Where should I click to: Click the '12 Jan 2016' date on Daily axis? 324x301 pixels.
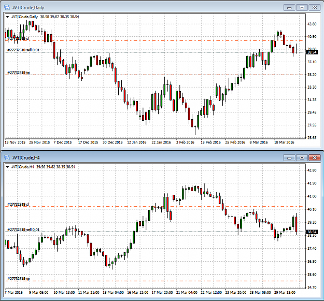coord(136,142)
